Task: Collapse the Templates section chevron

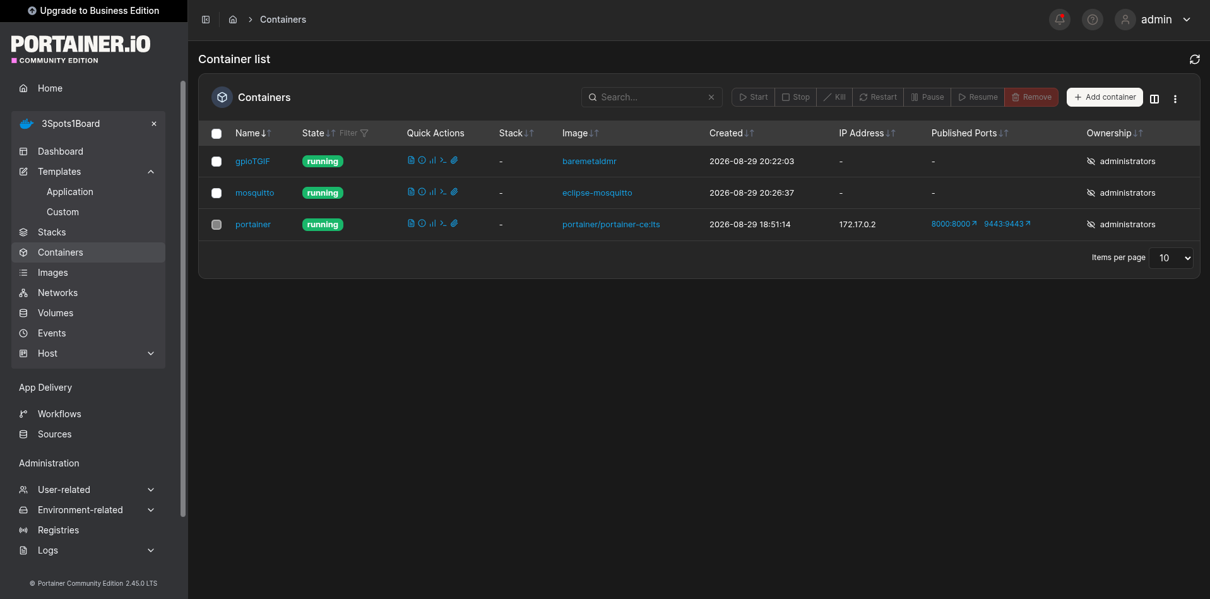Action: [151, 172]
